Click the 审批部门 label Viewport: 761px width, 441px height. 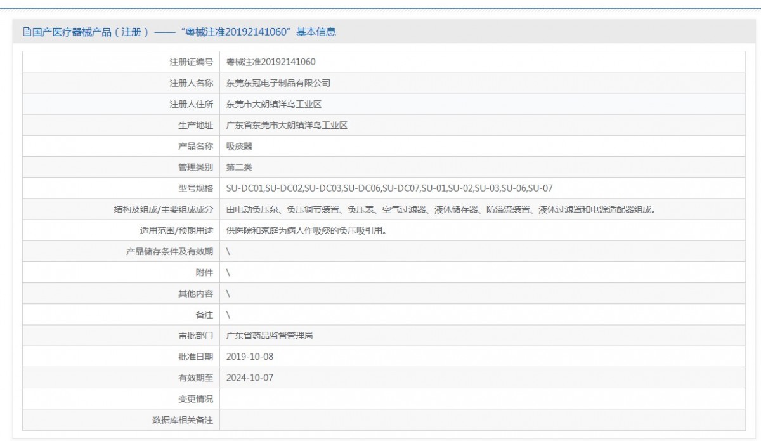[x=195, y=335]
